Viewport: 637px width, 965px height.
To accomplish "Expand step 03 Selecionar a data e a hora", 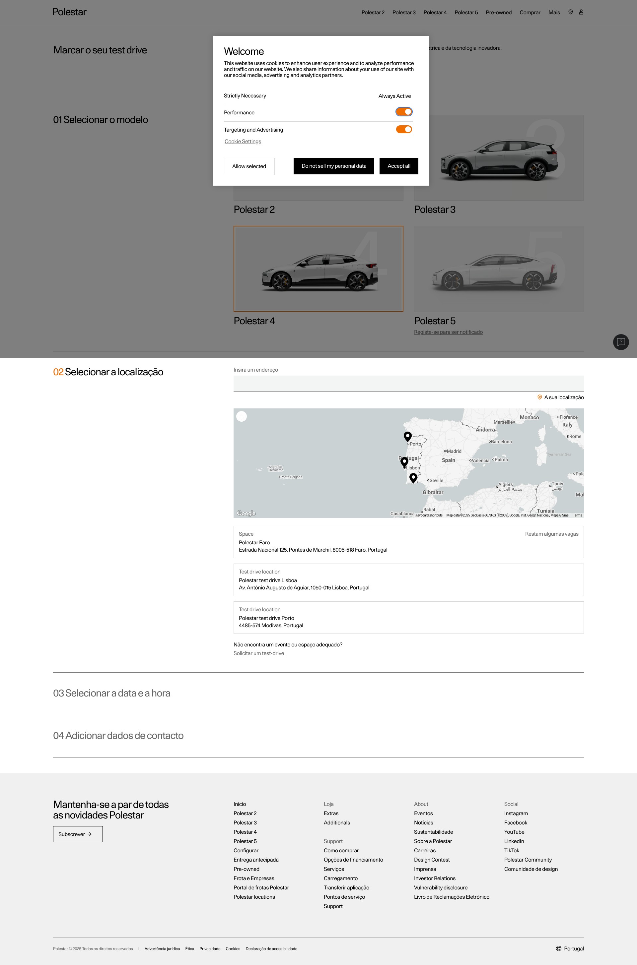I will coord(112,694).
